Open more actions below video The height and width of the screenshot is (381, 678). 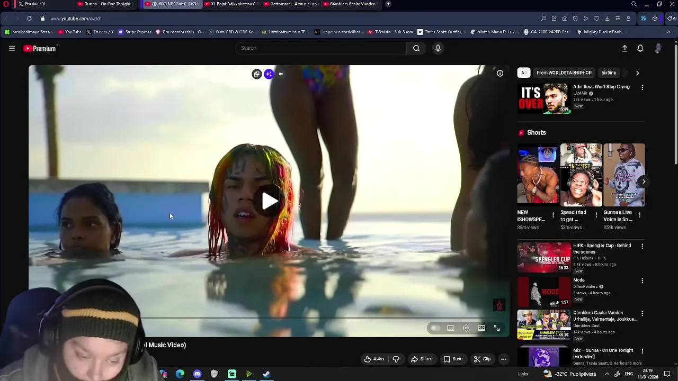click(x=504, y=359)
